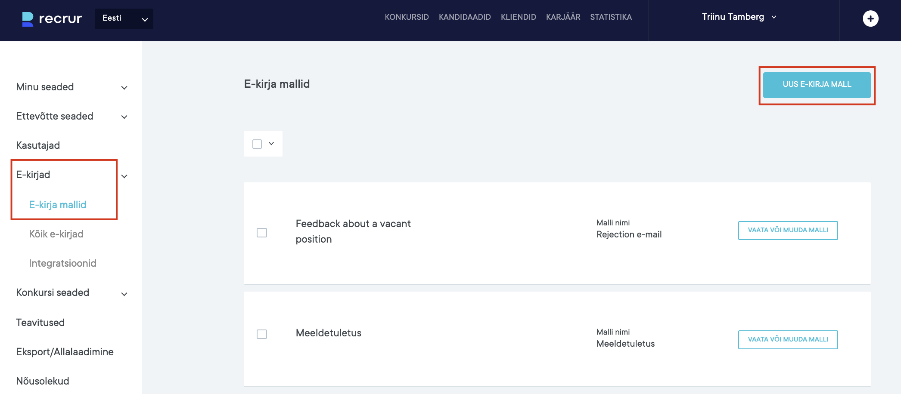Select Kõik e-kirjad in the sidebar
The height and width of the screenshot is (394, 901).
56,234
